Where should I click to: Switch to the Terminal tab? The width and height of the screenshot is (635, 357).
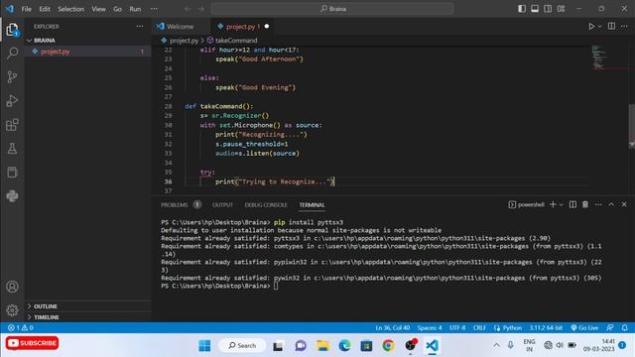pos(312,205)
